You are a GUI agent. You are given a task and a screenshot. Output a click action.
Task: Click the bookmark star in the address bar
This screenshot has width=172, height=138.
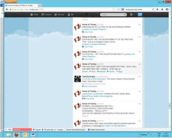[114, 9]
